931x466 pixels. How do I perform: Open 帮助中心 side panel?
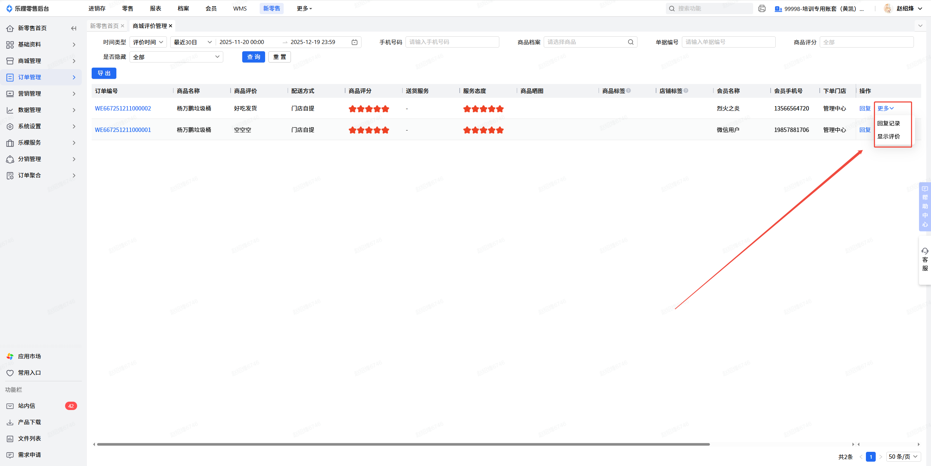tap(925, 206)
